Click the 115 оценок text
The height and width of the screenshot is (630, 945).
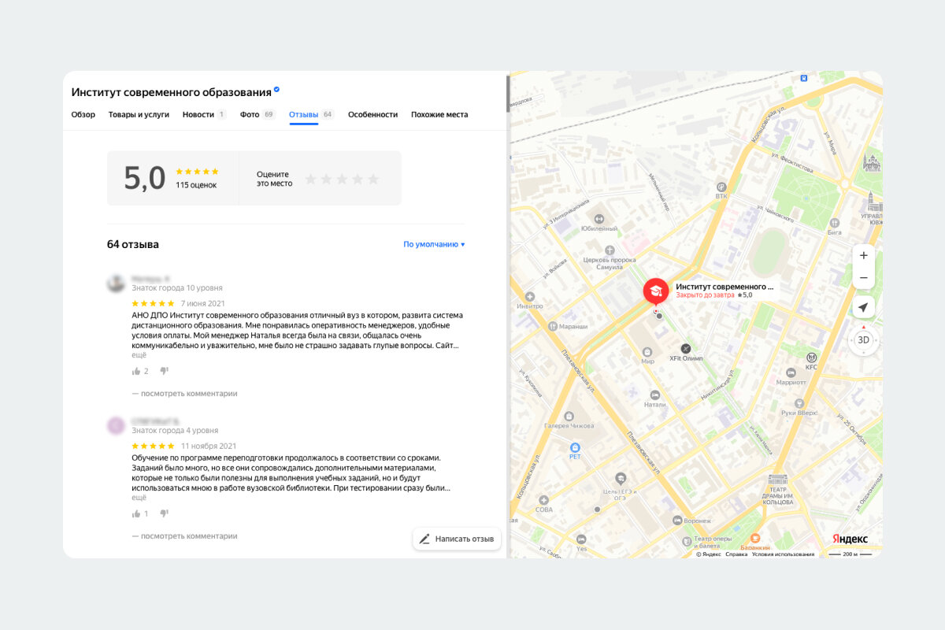[196, 185]
